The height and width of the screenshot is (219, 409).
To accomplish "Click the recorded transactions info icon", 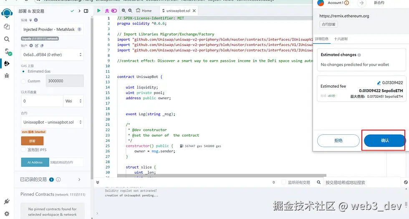I will pyautogui.click(x=58, y=179).
